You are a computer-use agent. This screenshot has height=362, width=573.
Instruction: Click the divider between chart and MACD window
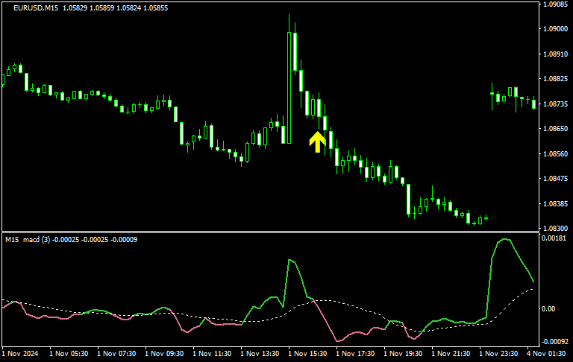[269, 232]
